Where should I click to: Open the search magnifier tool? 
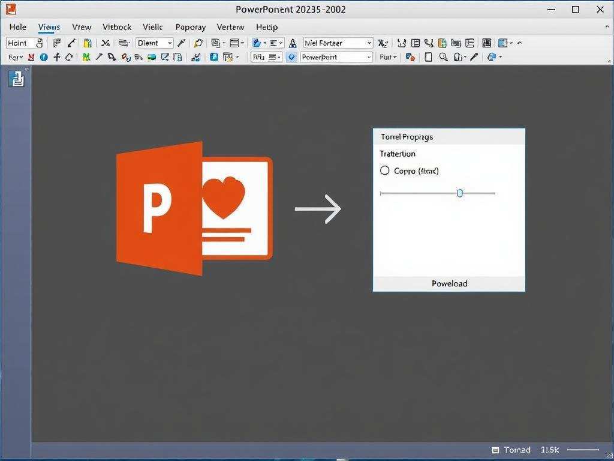click(x=444, y=57)
